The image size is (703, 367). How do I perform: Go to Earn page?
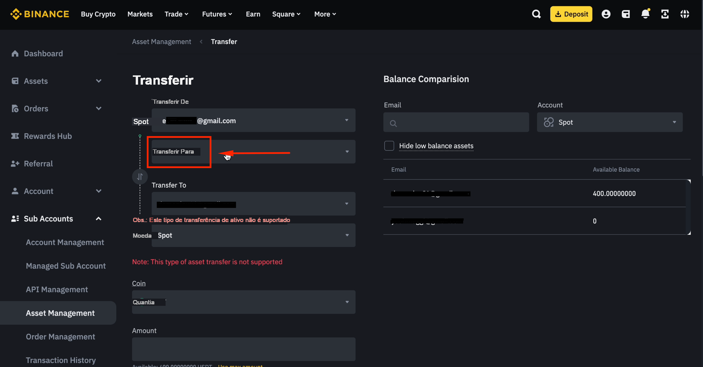point(253,14)
